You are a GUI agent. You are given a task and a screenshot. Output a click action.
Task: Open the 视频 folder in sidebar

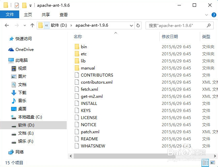tap(19, 68)
